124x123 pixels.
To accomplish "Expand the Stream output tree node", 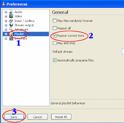I will [6, 25].
